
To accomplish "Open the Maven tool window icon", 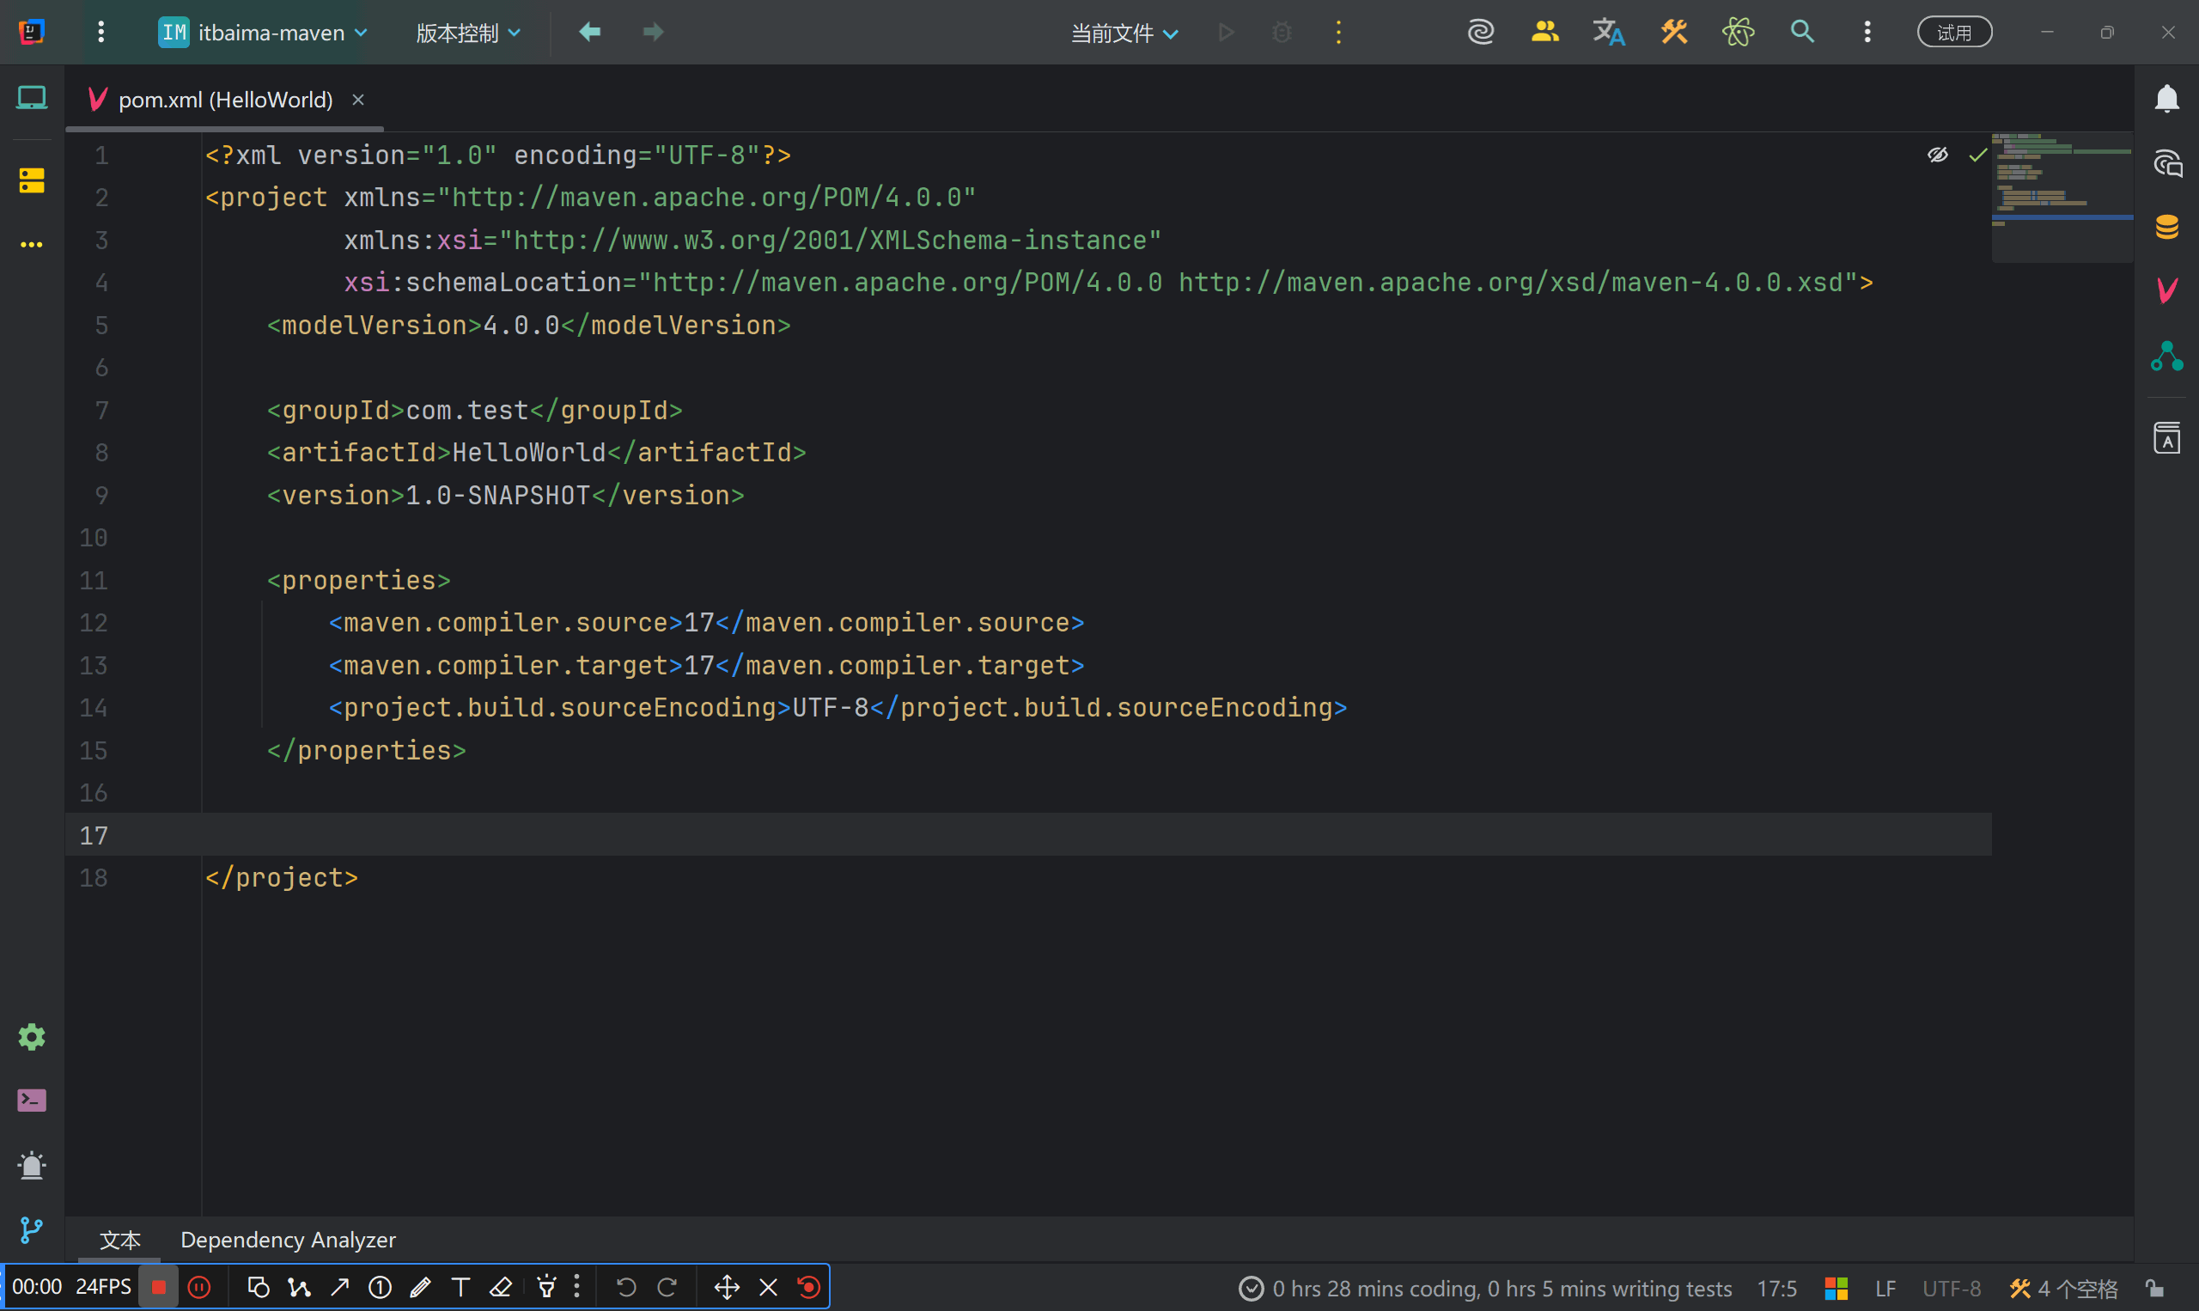I will pyautogui.click(x=2166, y=290).
